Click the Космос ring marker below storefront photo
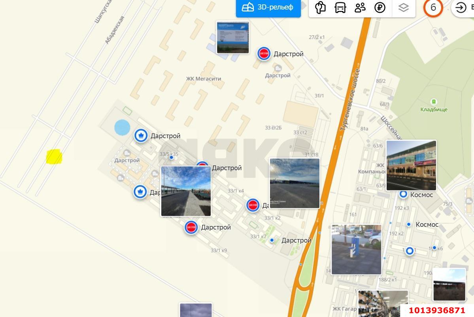This screenshot has width=474, height=317. [403, 194]
